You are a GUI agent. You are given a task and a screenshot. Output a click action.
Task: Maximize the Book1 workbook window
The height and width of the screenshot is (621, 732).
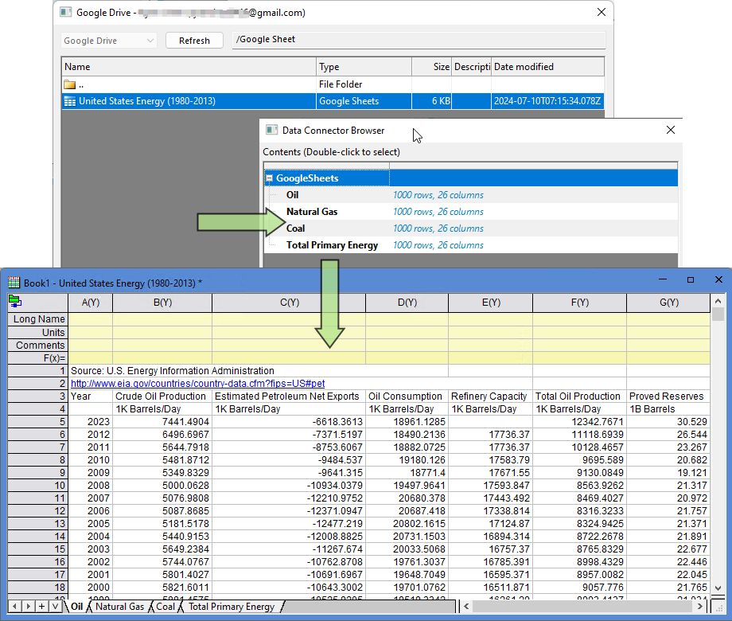point(691,280)
